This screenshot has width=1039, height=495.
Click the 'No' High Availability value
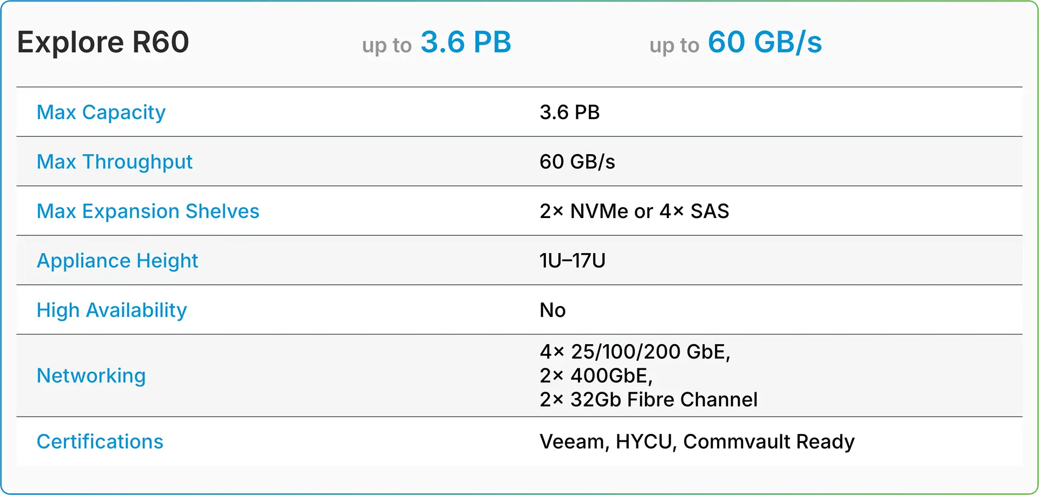click(x=553, y=310)
